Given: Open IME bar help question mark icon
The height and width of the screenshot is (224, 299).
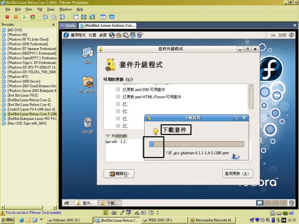Looking at the screenshot, I should coord(151,213).
